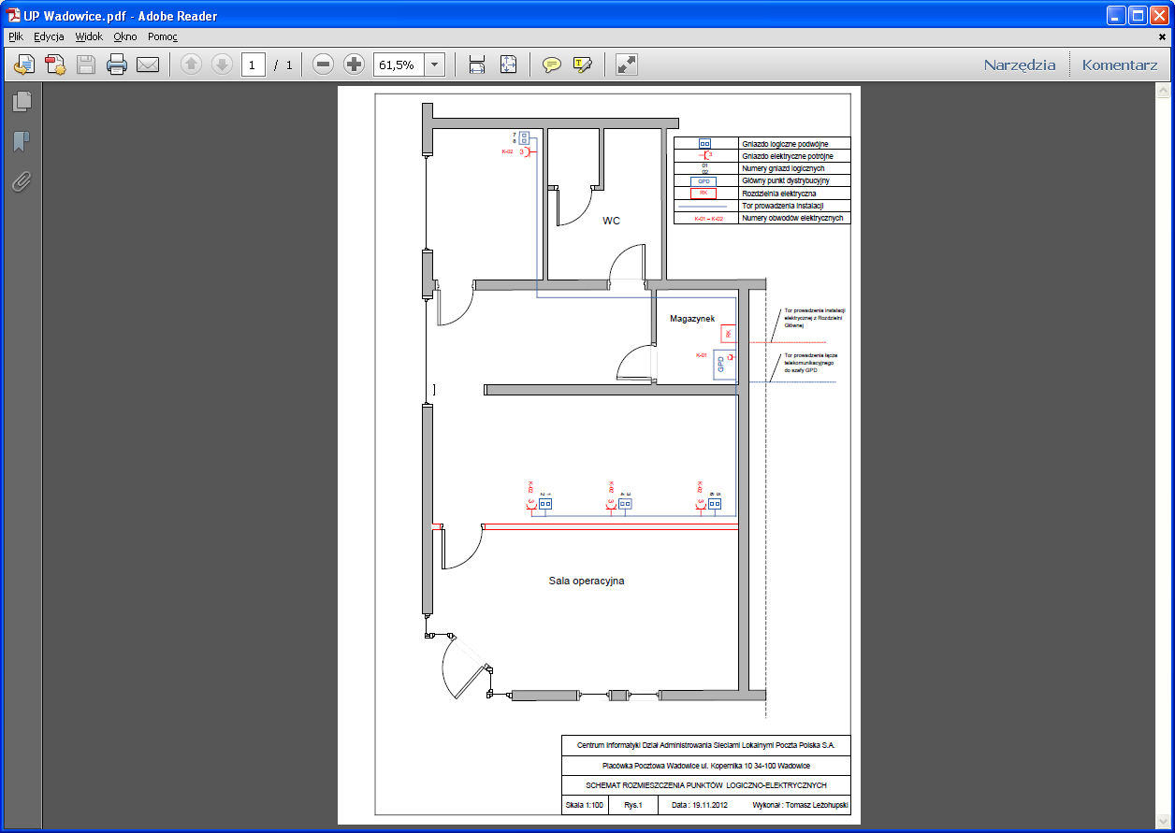Click 'SCHEMAT ROZMIESZCZENIA PUNKTÓW' title text
The width and height of the screenshot is (1175, 833).
[x=705, y=785]
